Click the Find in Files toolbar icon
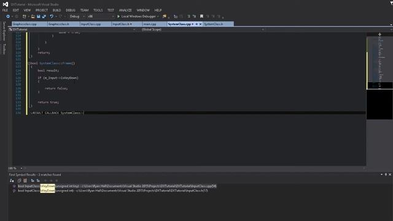393x221 pixels. pyautogui.click(x=165, y=17)
